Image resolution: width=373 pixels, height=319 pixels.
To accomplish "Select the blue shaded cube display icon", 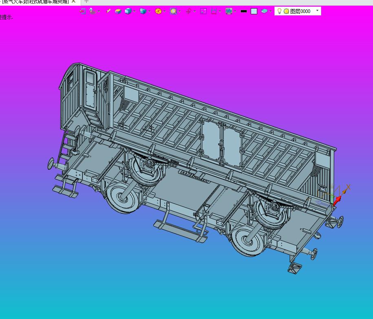I will point(128,11).
